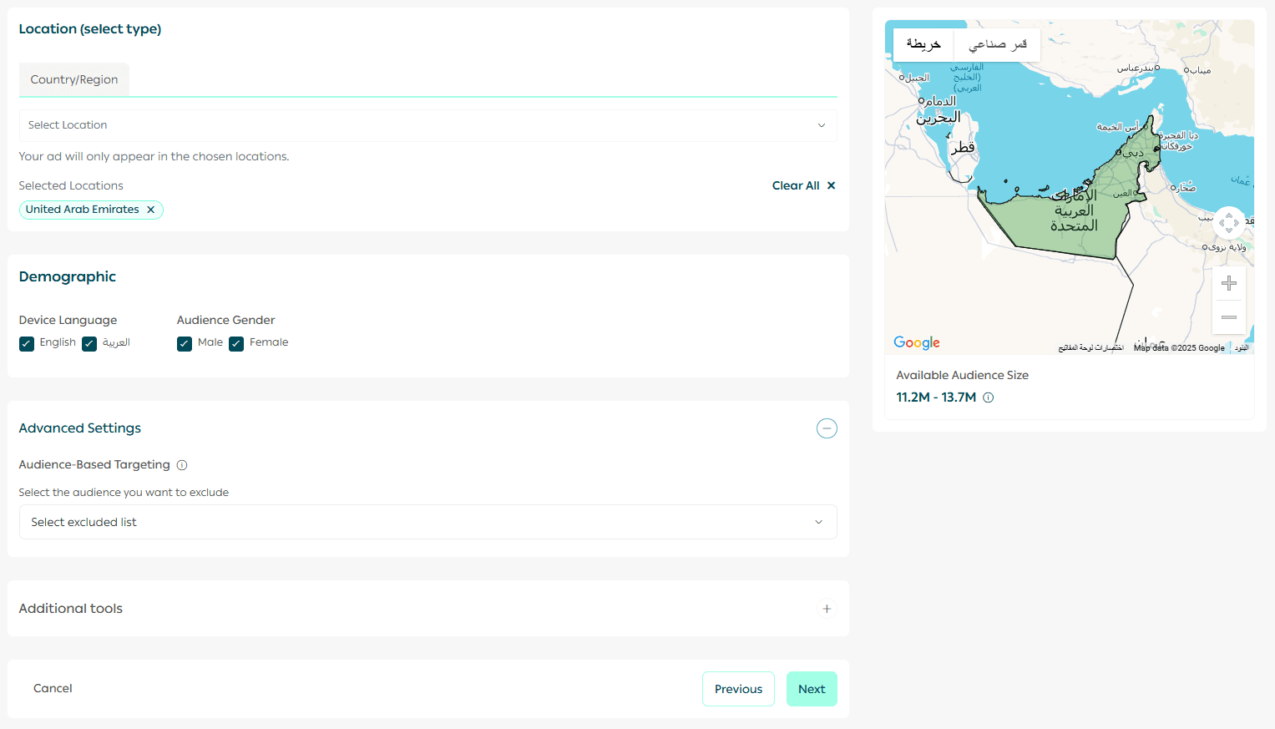
Task: Click Cancel to discard the setup
Action: click(x=53, y=688)
